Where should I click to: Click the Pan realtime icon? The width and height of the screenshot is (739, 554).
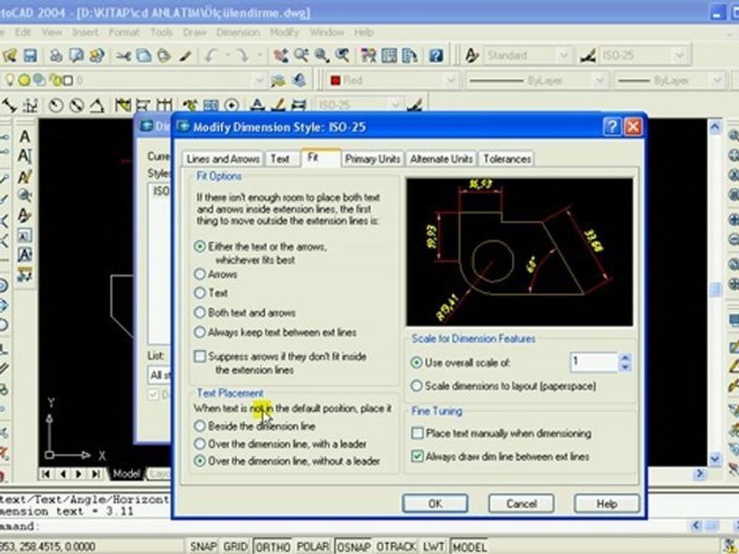point(281,55)
